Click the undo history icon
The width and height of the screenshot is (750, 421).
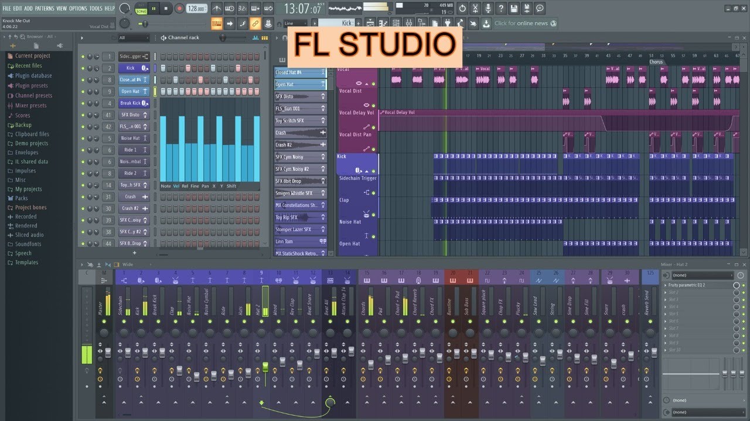pyautogui.click(x=462, y=9)
